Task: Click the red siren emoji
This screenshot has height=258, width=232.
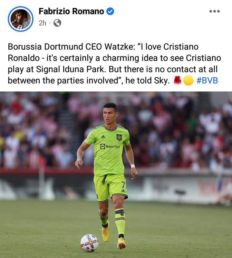Action: click(178, 81)
